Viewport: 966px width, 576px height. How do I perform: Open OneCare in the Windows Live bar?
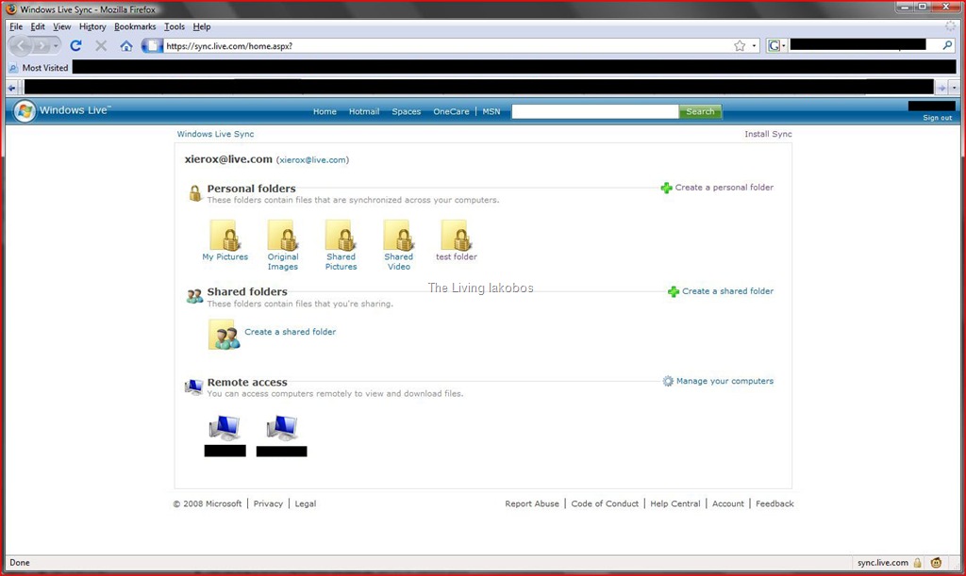point(451,111)
